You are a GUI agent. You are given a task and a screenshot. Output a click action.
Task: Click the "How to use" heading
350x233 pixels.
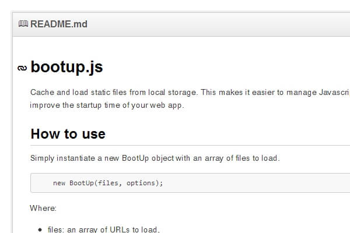(68, 133)
